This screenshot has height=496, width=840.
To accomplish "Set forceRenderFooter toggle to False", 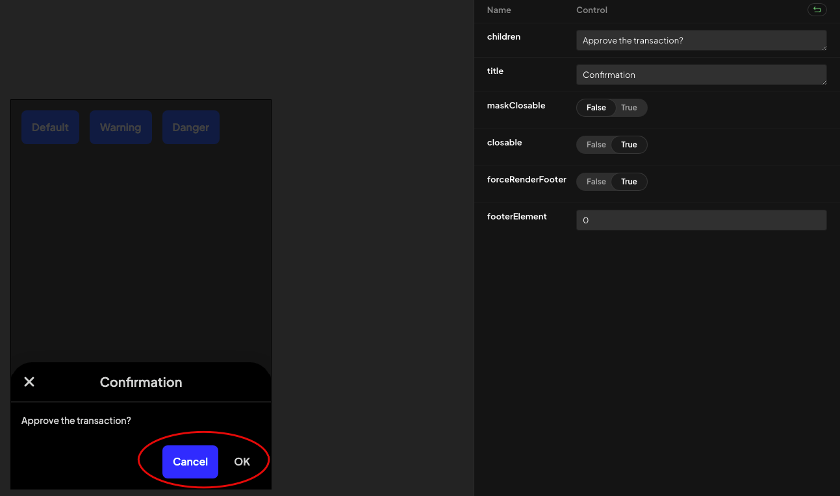I will click(x=596, y=182).
